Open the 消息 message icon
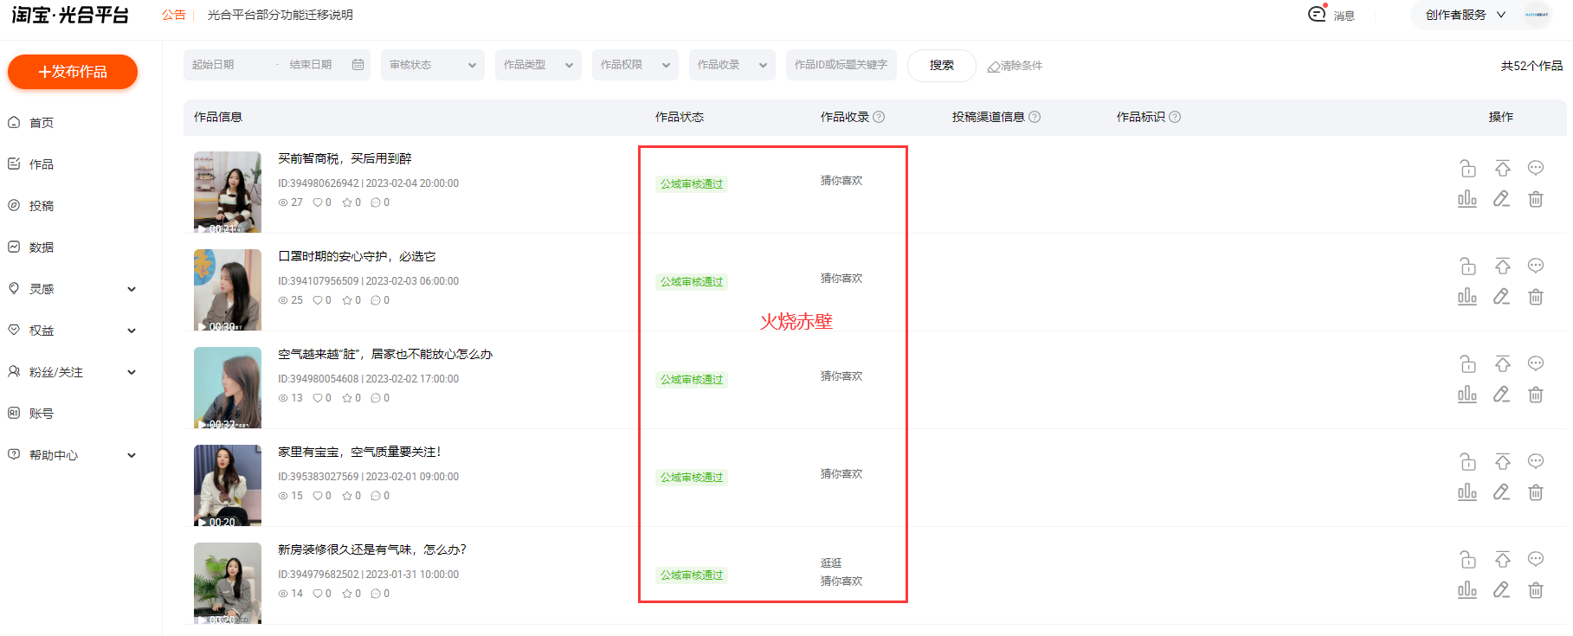Viewport: 1573px width, 636px height. [x=1317, y=14]
